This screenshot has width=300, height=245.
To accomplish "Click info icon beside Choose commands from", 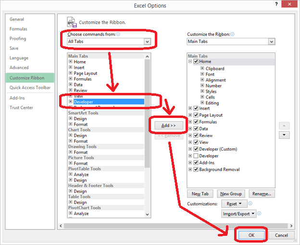I will (118, 34).
